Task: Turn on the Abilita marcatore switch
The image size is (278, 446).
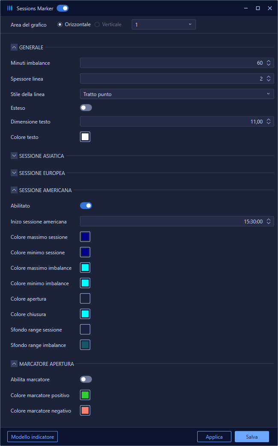Action: pos(86,379)
